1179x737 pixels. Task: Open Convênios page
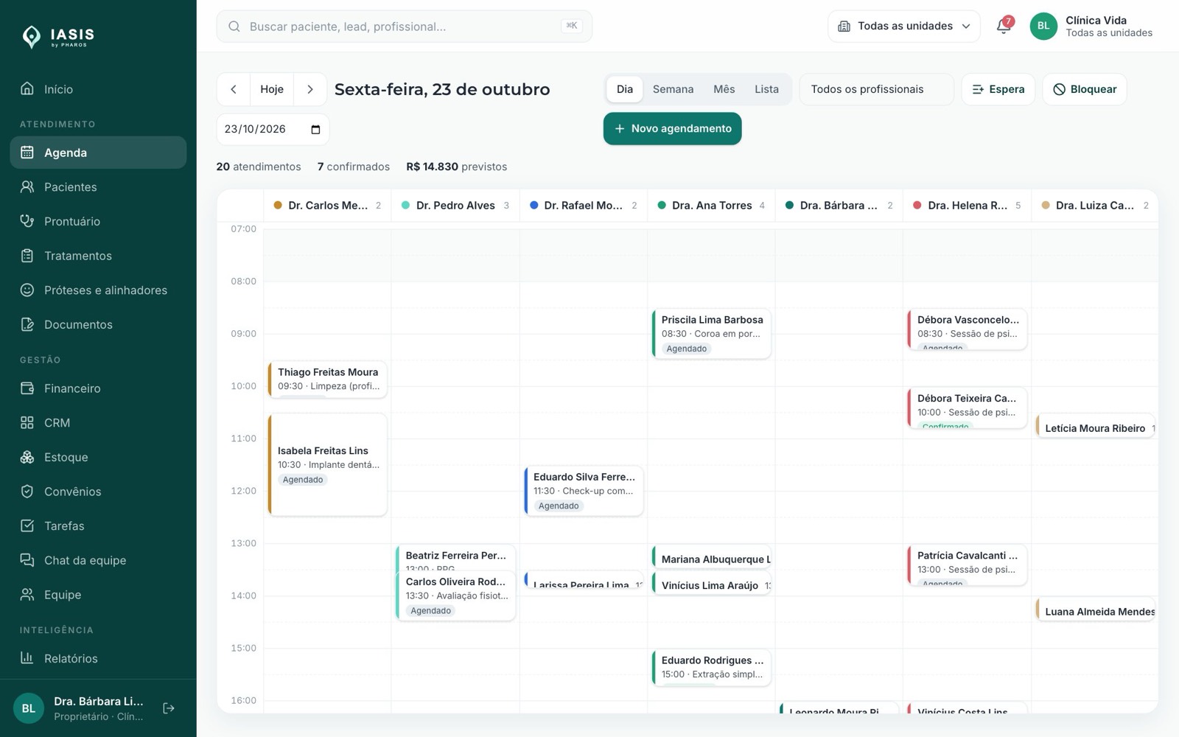point(98,492)
